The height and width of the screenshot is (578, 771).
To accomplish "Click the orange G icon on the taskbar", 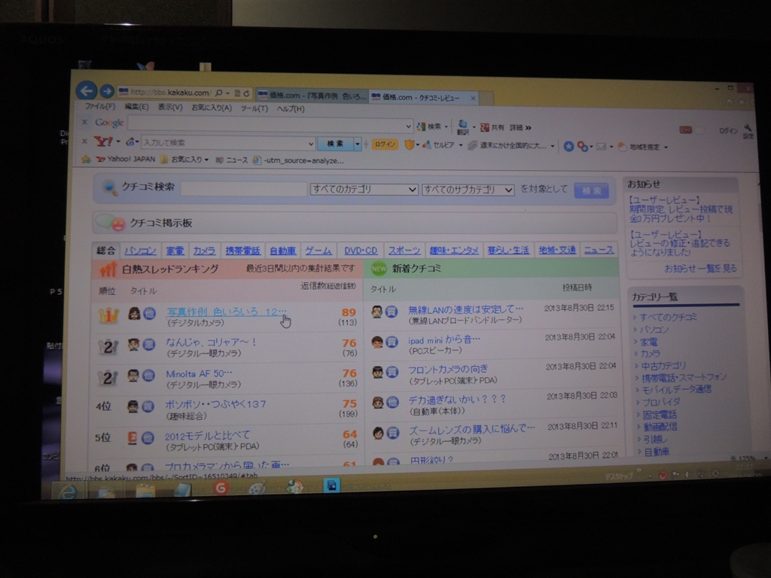I will 221,488.
